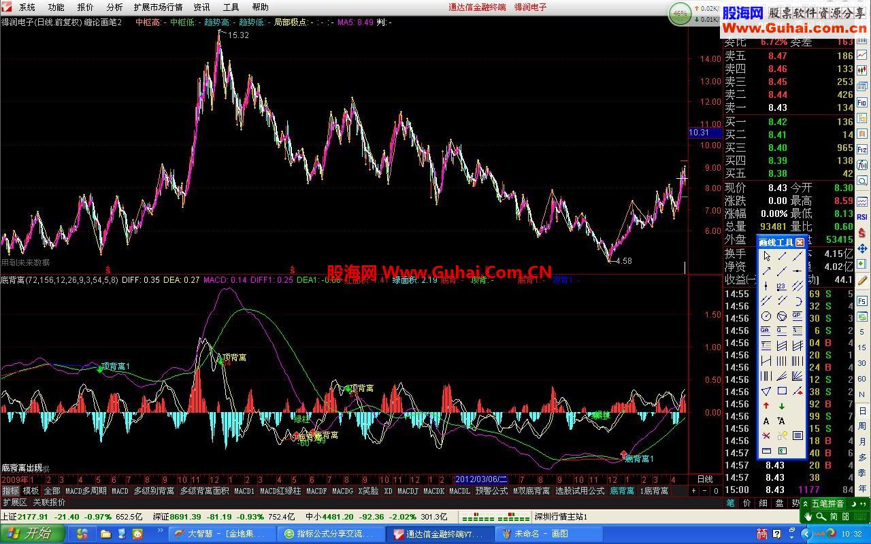Open the 报价 menu
The image size is (871, 544).
86,7
